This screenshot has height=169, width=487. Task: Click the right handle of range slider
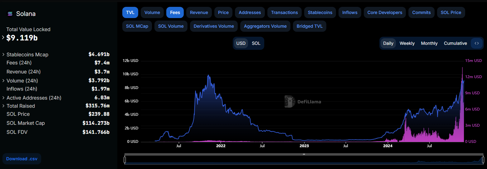tap(483, 160)
